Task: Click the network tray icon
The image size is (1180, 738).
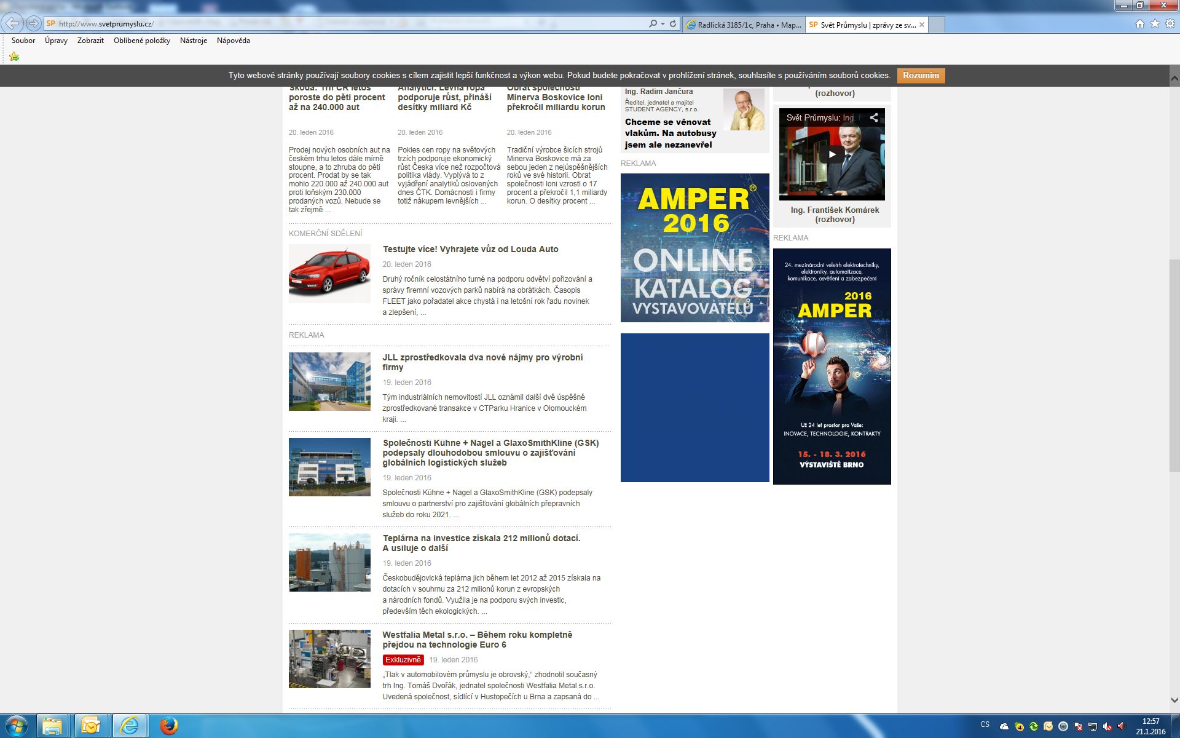Action: pyautogui.click(x=1093, y=726)
